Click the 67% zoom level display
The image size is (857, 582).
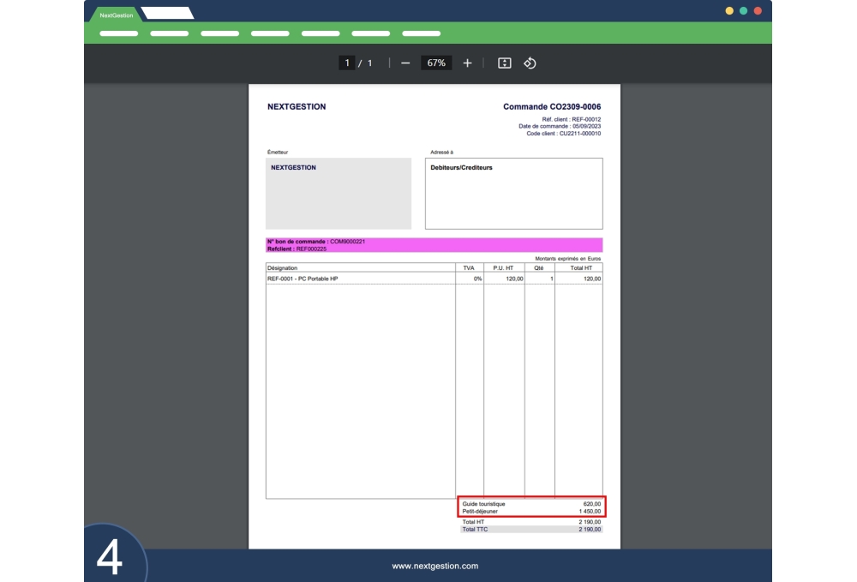pos(436,63)
